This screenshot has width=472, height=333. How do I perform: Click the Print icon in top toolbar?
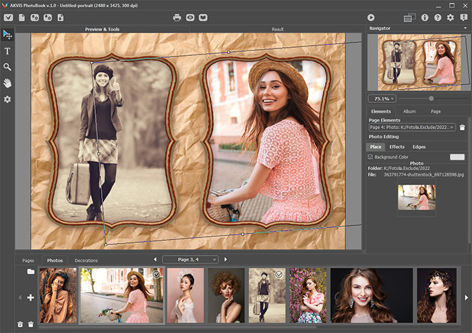[x=177, y=17]
